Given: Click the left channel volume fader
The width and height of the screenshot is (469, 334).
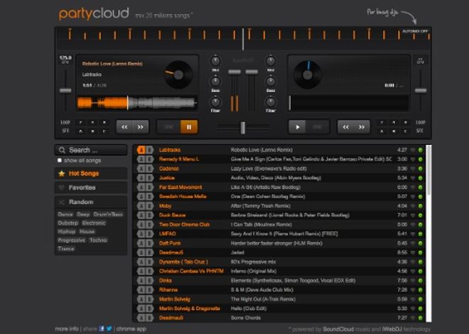Looking at the screenshot, I should coord(234,72).
